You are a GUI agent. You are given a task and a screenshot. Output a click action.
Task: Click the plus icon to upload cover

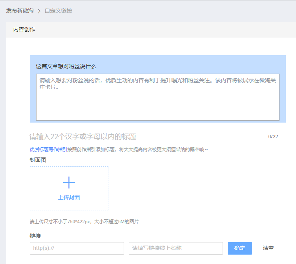[69, 183]
